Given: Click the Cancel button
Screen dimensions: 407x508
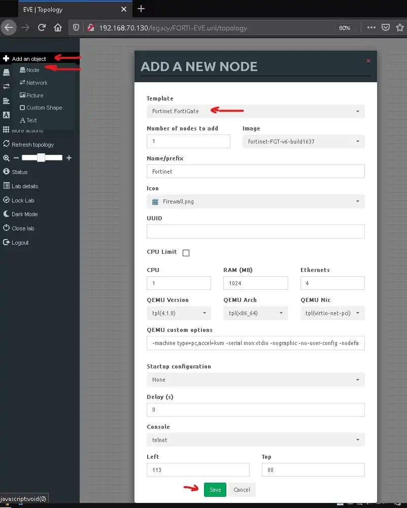Looking at the screenshot, I should pyautogui.click(x=242, y=490).
